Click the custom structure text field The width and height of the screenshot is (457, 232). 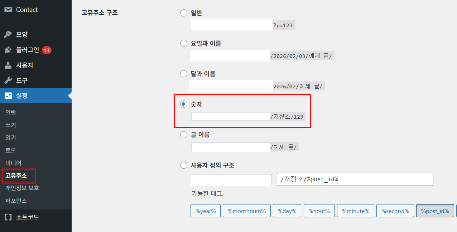(x=355, y=179)
